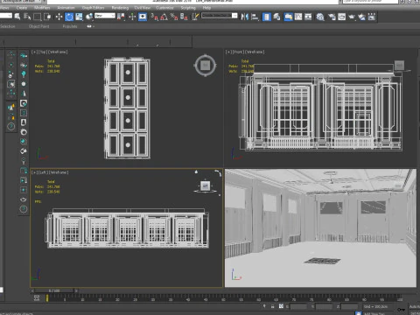Open the Select by Name dialog icon
This screenshot has width=420, height=315.
pos(27,17)
